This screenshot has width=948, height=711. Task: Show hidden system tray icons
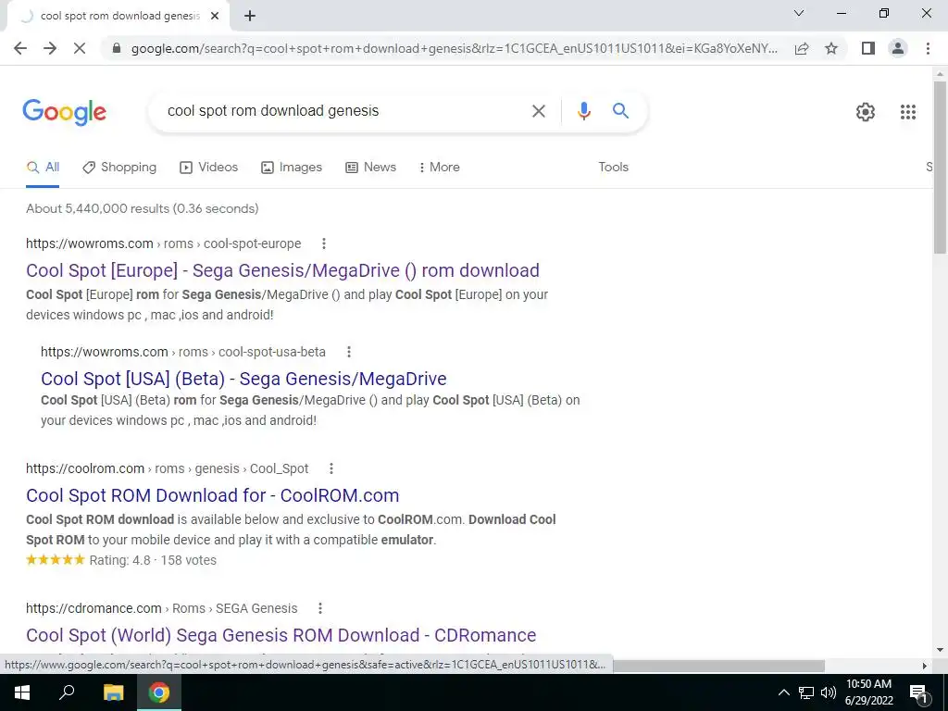(x=783, y=692)
